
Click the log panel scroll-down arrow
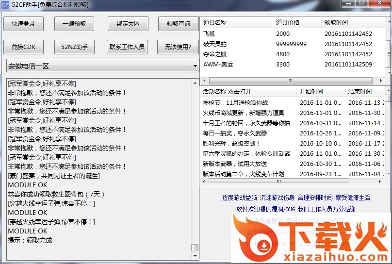coord(195,256)
